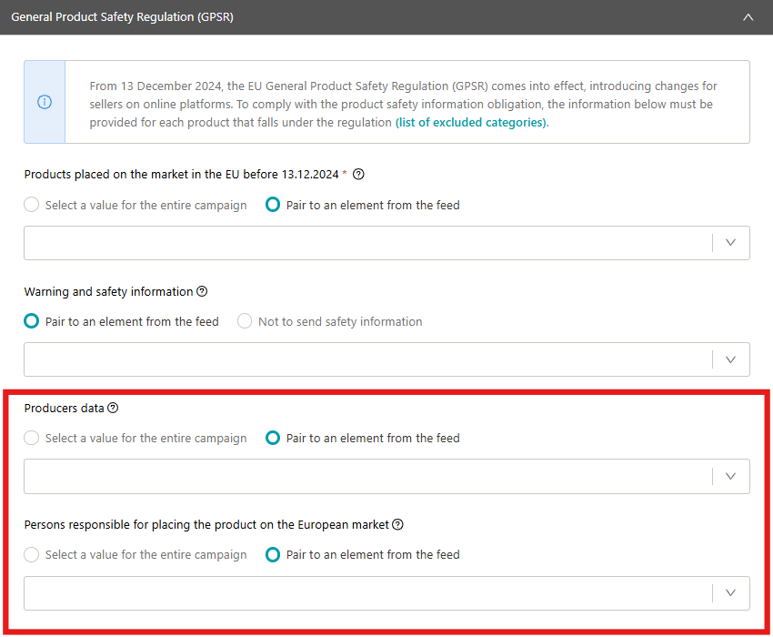Click the blue info icon in the notice box
773x637 pixels.
(x=45, y=102)
